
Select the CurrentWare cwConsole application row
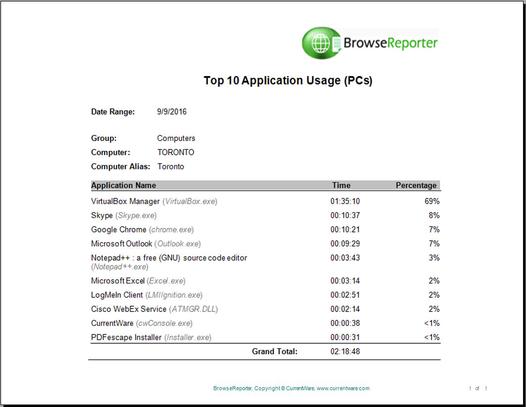pos(142,323)
